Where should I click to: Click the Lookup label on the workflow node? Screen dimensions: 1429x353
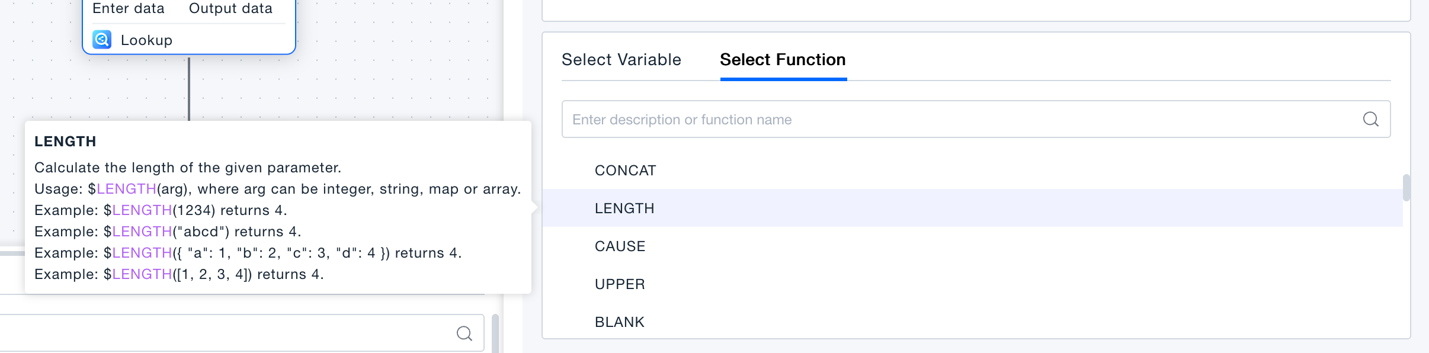146,40
